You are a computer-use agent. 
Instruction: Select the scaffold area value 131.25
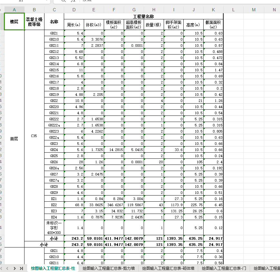(174, 211)
